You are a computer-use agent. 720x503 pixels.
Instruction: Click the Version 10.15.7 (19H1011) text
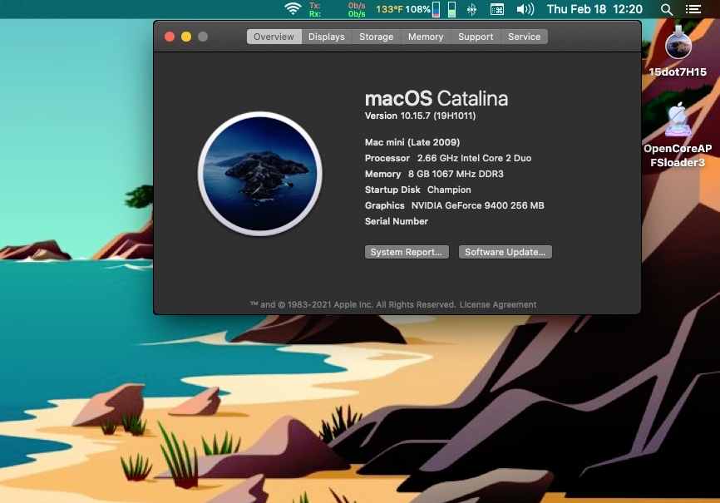[420, 116]
